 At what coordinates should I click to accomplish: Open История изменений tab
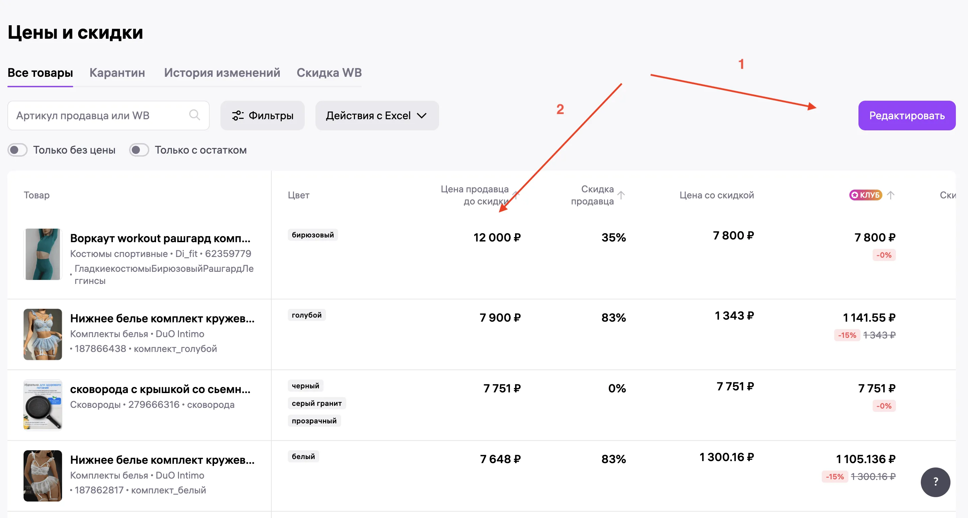tap(222, 72)
